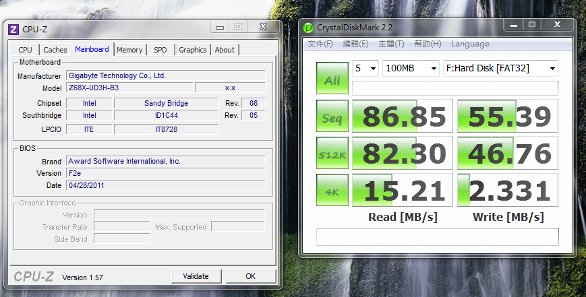Open the Language menu
This screenshot has height=297, width=586.
(x=470, y=44)
